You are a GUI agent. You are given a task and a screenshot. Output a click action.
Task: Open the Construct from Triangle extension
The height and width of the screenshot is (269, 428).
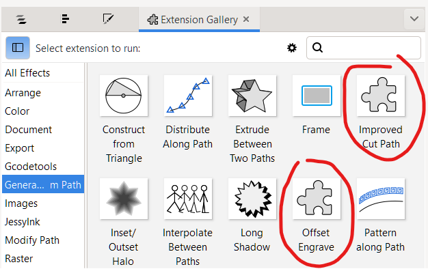click(124, 96)
